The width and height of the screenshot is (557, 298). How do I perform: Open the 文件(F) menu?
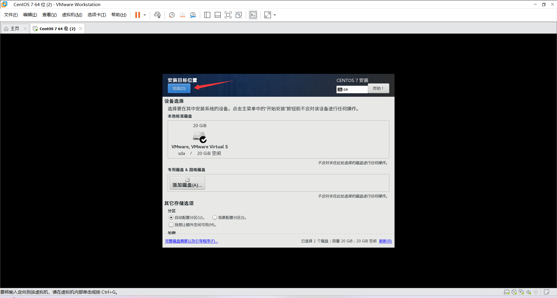pyautogui.click(x=11, y=15)
